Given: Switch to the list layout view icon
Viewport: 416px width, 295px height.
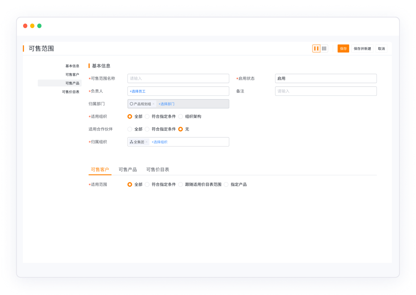Looking at the screenshot, I should pyautogui.click(x=324, y=48).
